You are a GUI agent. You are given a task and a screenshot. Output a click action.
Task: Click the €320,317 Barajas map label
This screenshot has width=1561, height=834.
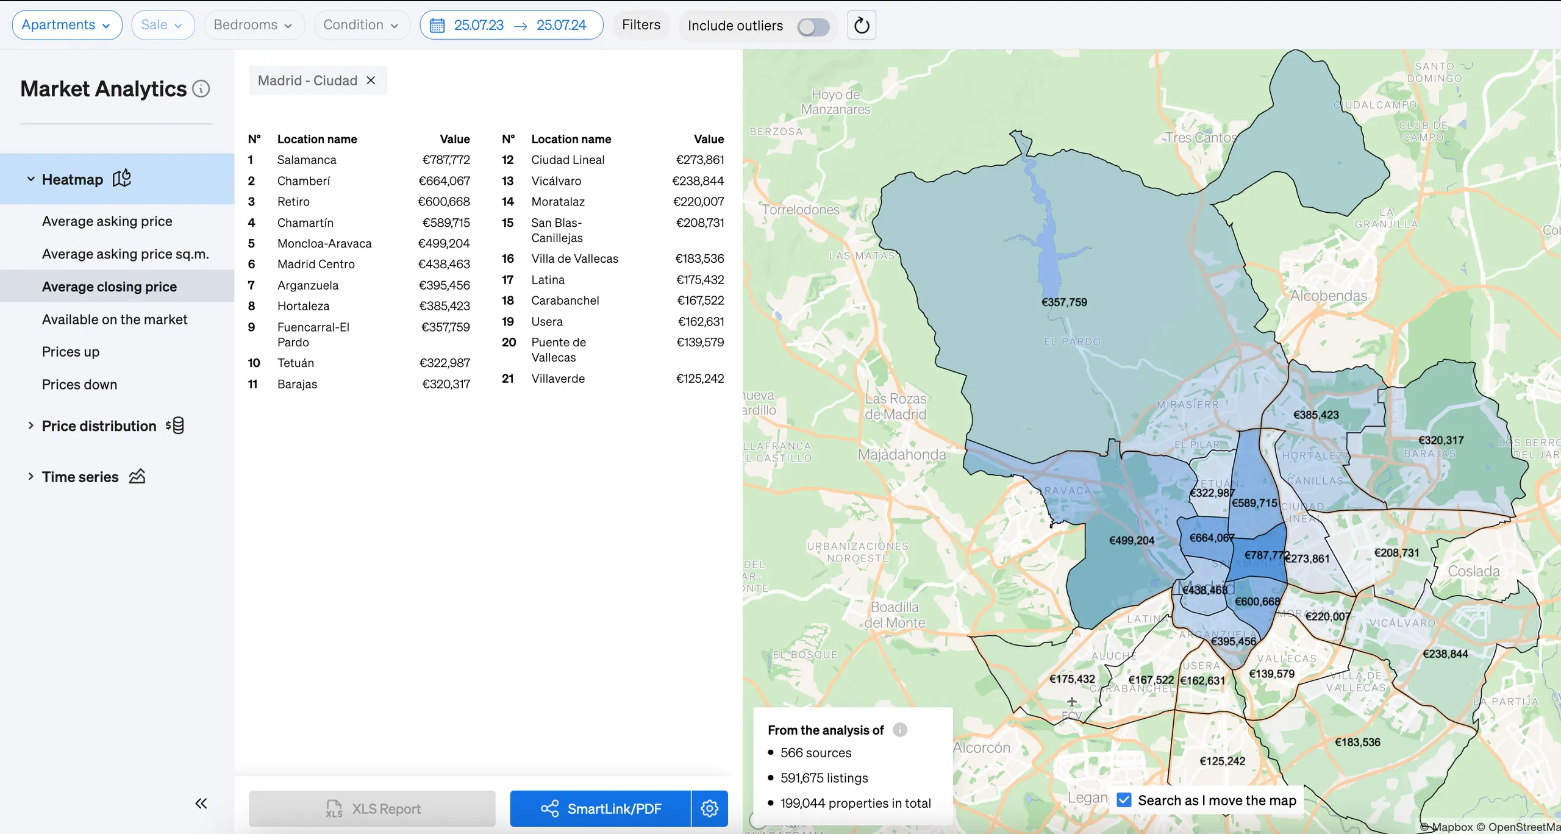tap(1441, 440)
